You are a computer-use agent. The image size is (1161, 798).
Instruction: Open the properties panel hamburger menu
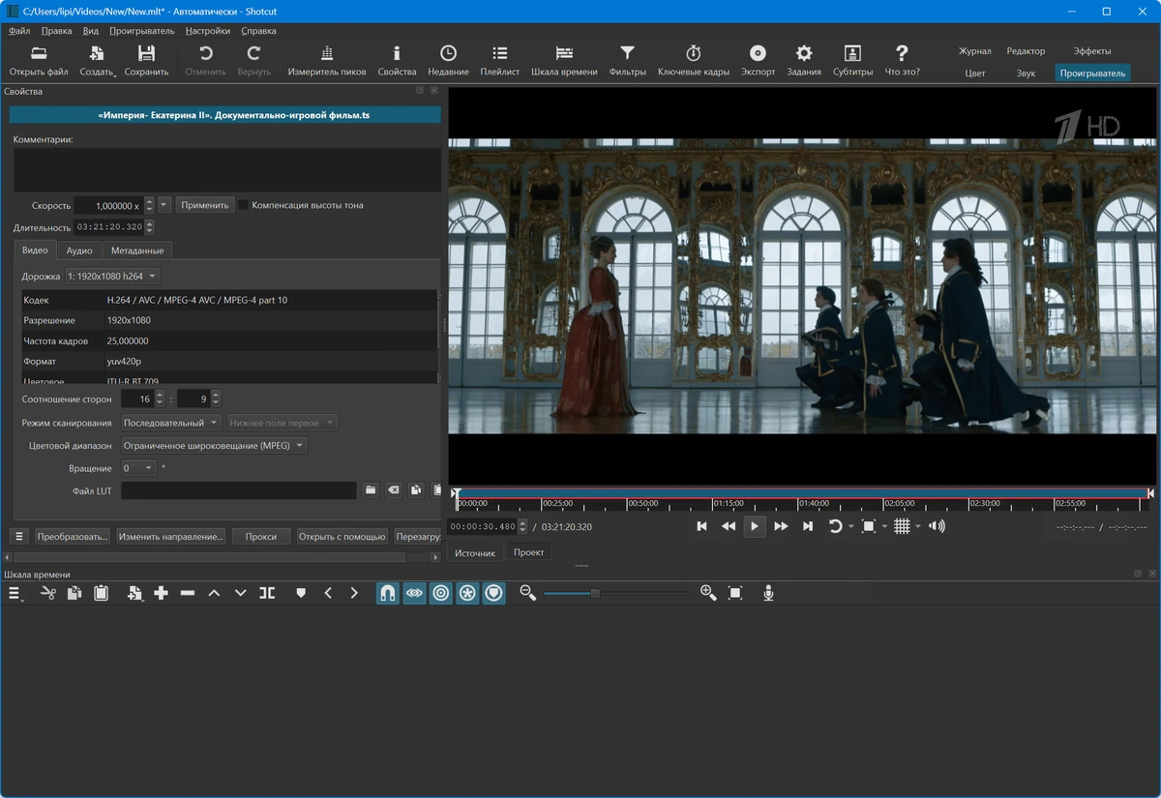(18, 536)
